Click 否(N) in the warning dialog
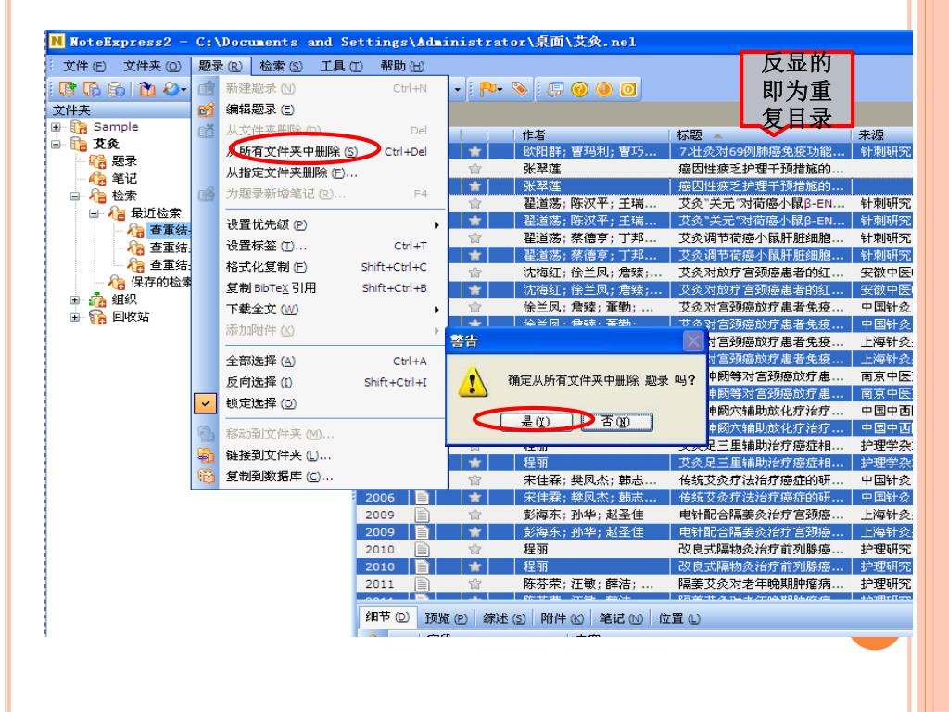Viewport: 949px width, 712px height. (x=616, y=422)
